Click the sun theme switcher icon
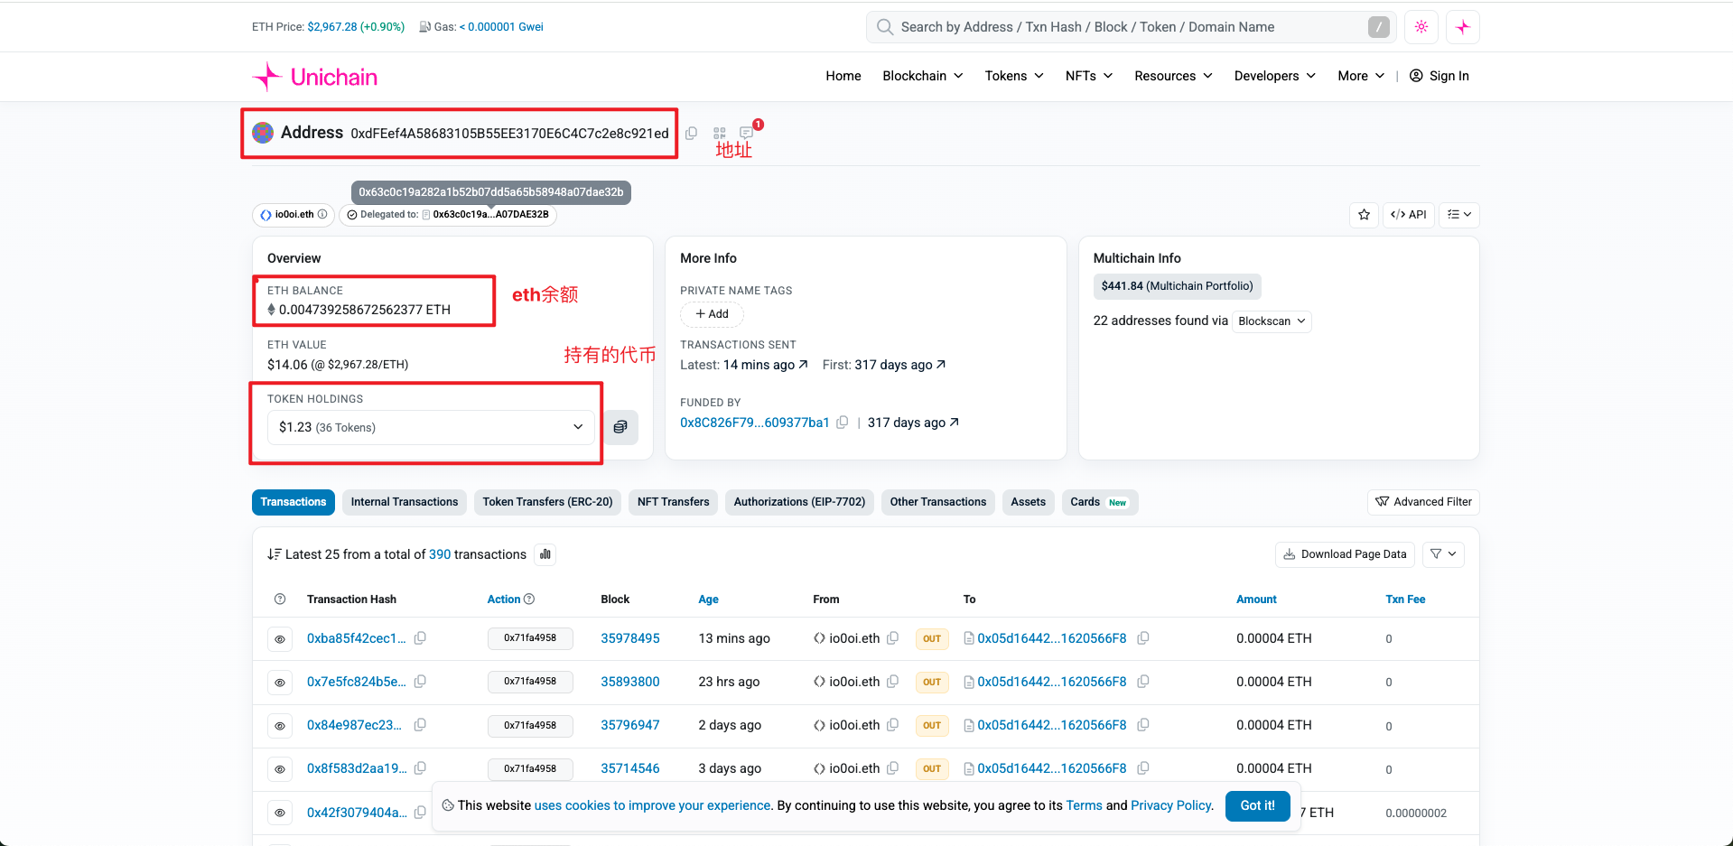This screenshot has width=1733, height=846. (x=1421, y=27)
